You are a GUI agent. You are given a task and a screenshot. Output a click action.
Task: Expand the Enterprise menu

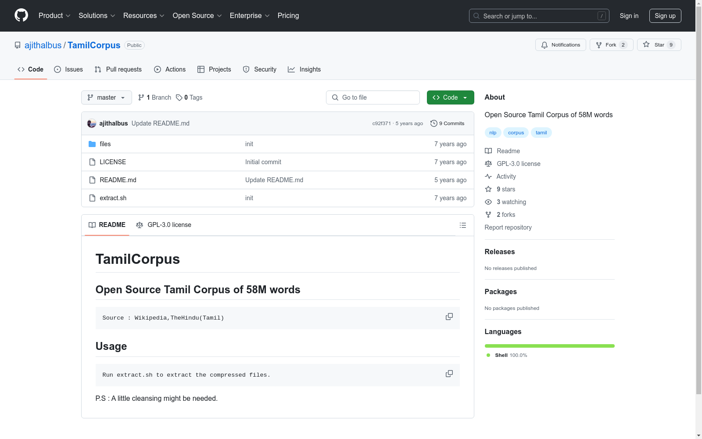click(x=250, y=16)
